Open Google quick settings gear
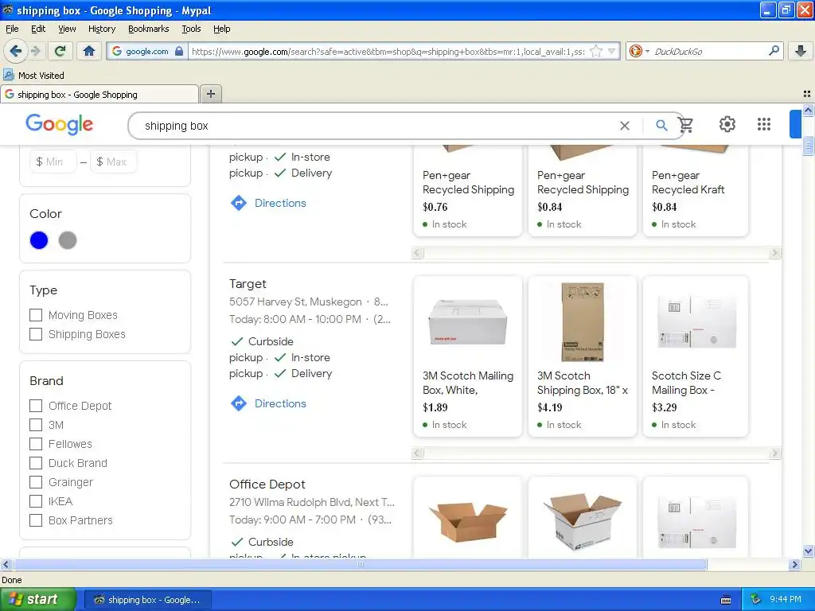 pyautogui.click(x=727, y=124)
